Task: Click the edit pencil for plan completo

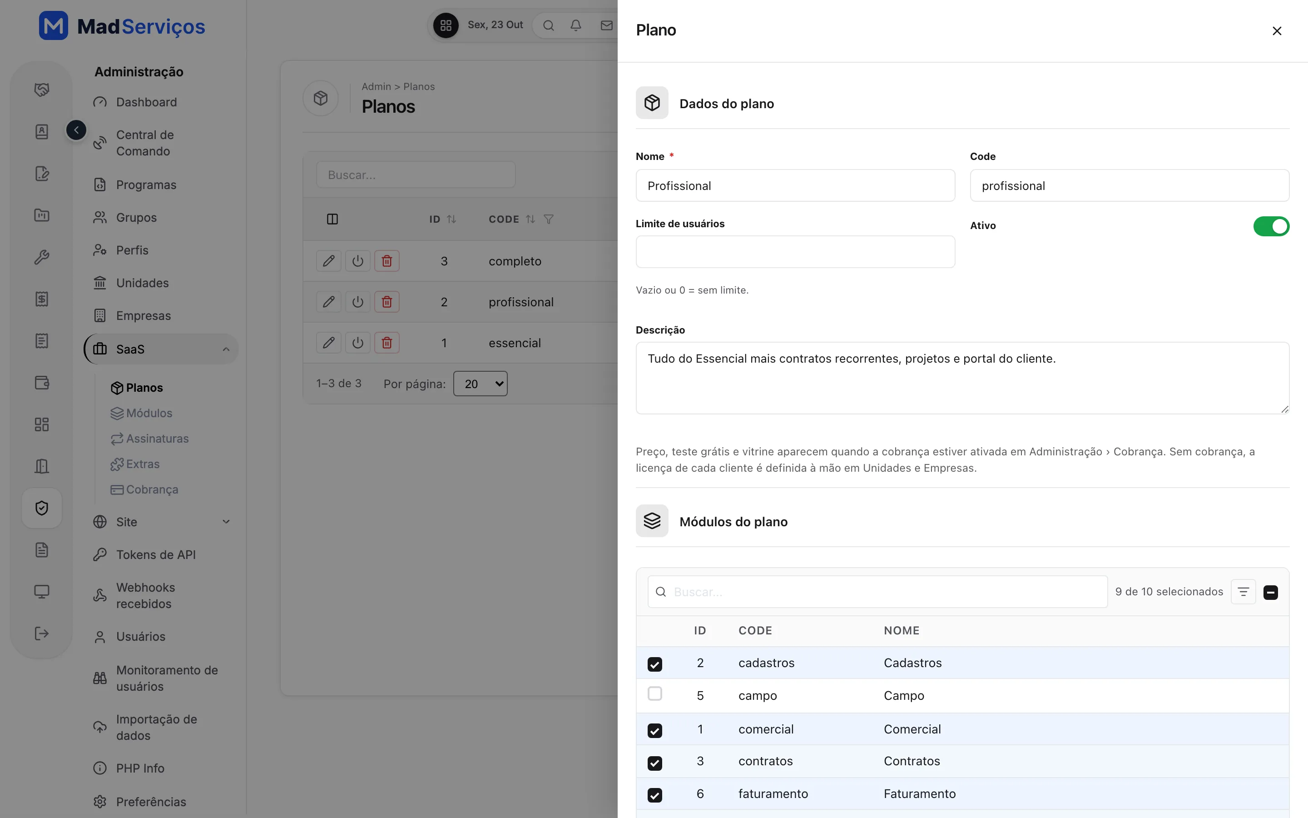Action: coord(329,261)
